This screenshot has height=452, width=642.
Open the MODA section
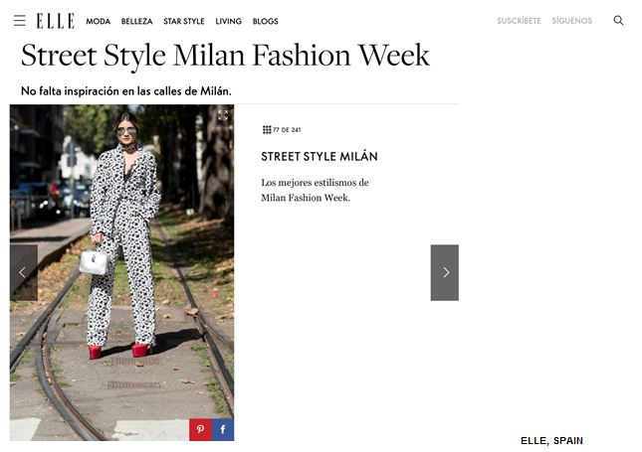(99, 21)
